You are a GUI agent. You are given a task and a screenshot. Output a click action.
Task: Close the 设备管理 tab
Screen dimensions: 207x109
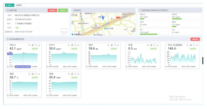(23, 5)
